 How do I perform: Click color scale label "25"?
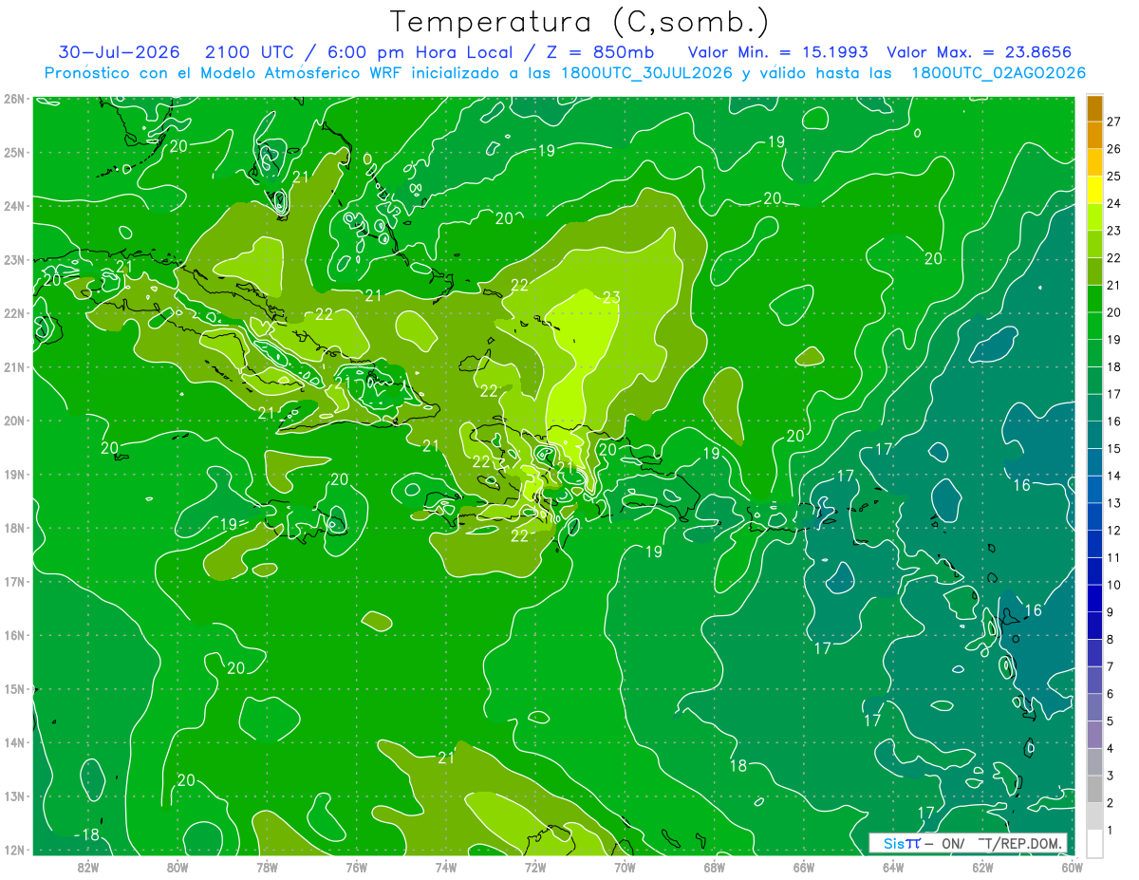1113,177
